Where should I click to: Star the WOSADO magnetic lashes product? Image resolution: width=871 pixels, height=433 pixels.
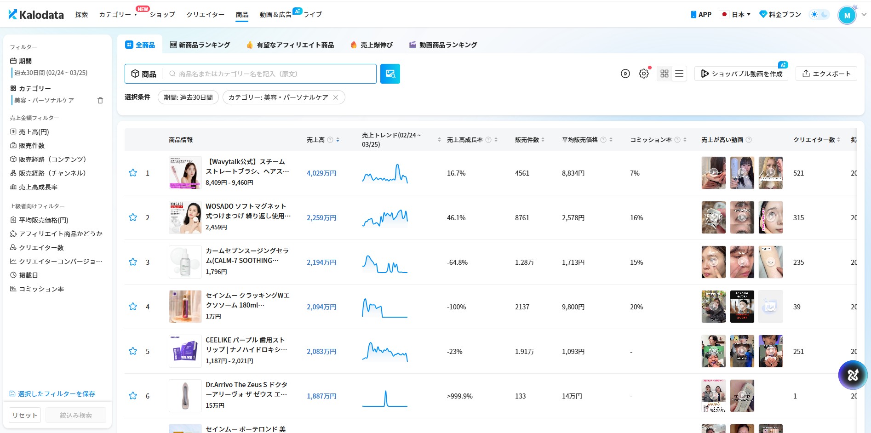pyautogui.click(x=133, y=217)
